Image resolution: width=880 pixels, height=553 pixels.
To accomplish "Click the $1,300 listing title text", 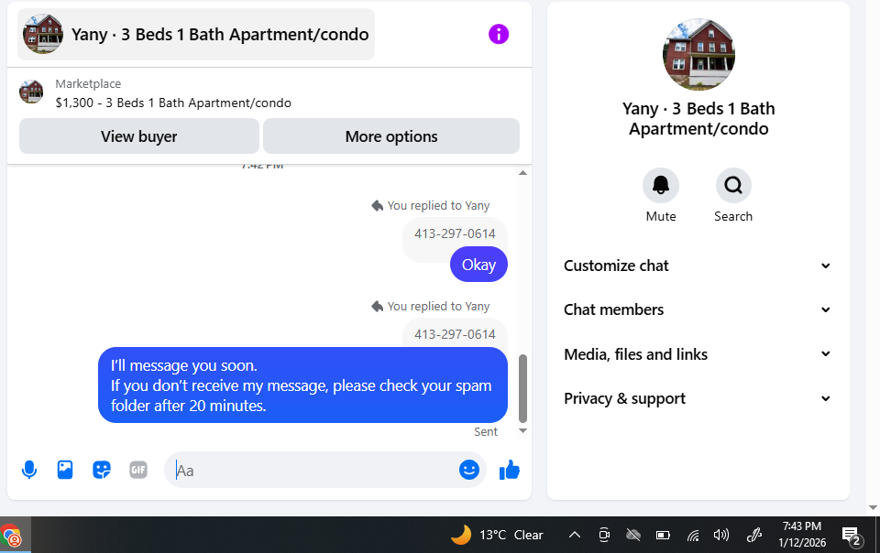I will [173, 103].
